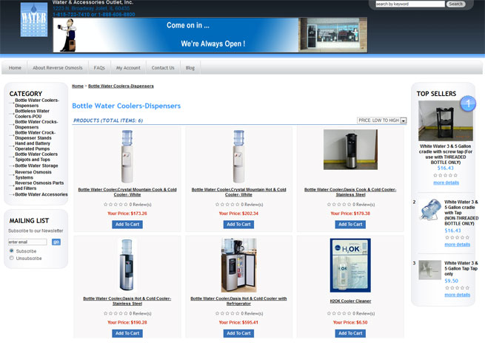Viewport: 485px width, 362px height.
Task: Select Hand and Battery Operated Pumps category
Action: click(33, 146)
